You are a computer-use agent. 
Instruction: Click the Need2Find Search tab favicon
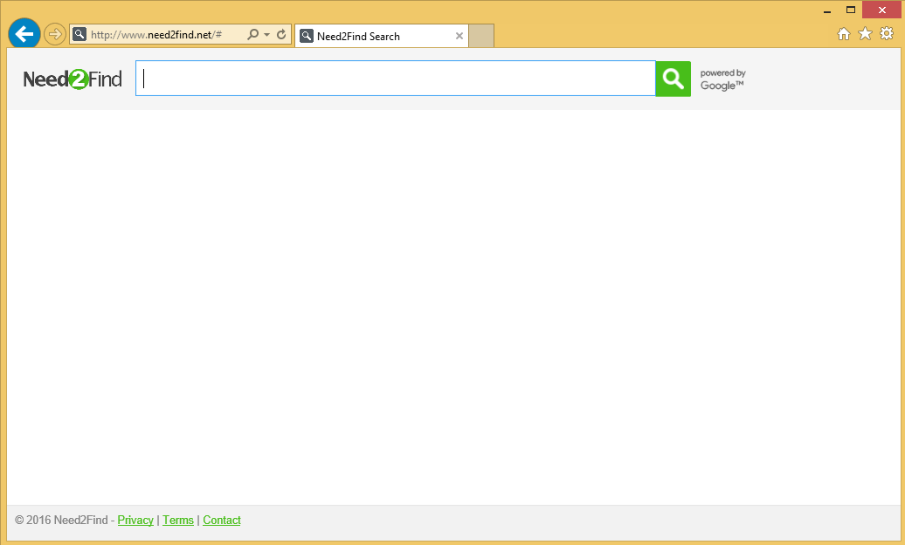(307, 36)
